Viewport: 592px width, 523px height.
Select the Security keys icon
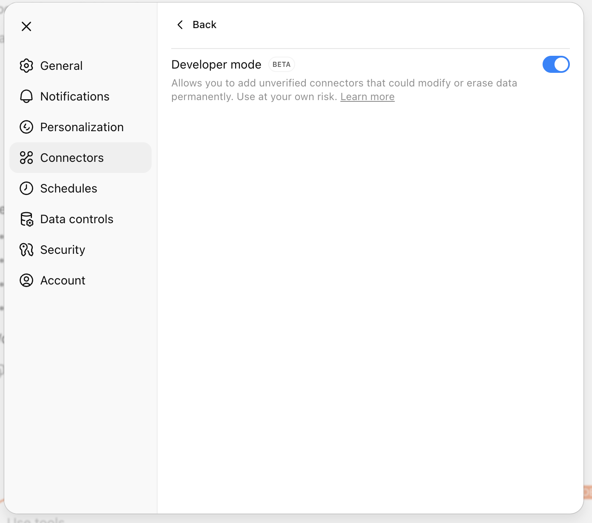[x=26, y=250]
